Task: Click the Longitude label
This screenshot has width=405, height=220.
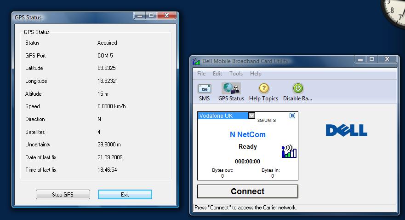Action: tap(36, 81)
